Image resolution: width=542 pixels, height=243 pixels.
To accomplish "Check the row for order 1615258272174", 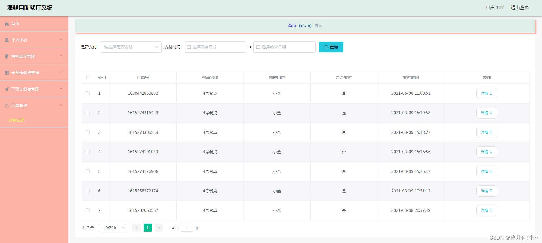I will click(88, 191).
